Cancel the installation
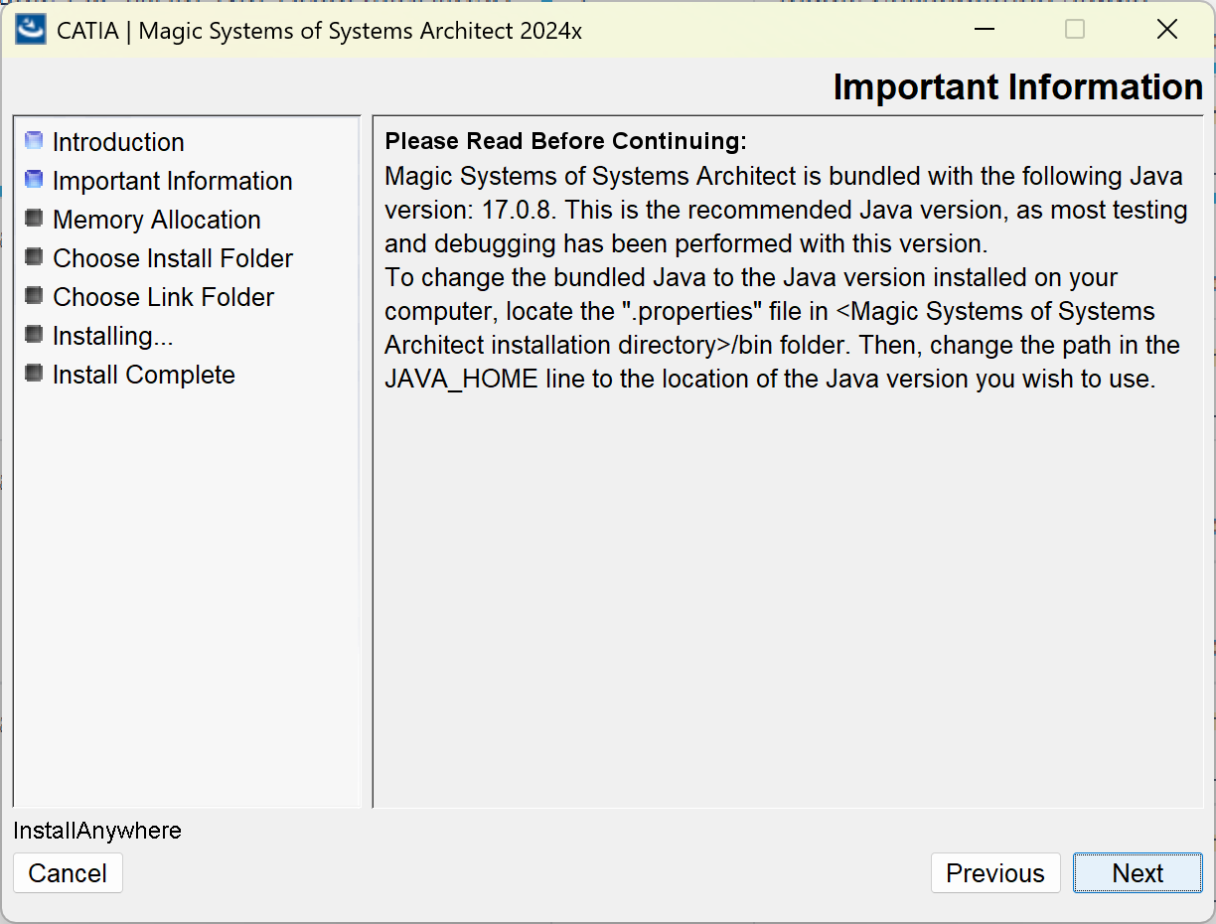This screenshot has height=924, width=1216. point(68,873)
